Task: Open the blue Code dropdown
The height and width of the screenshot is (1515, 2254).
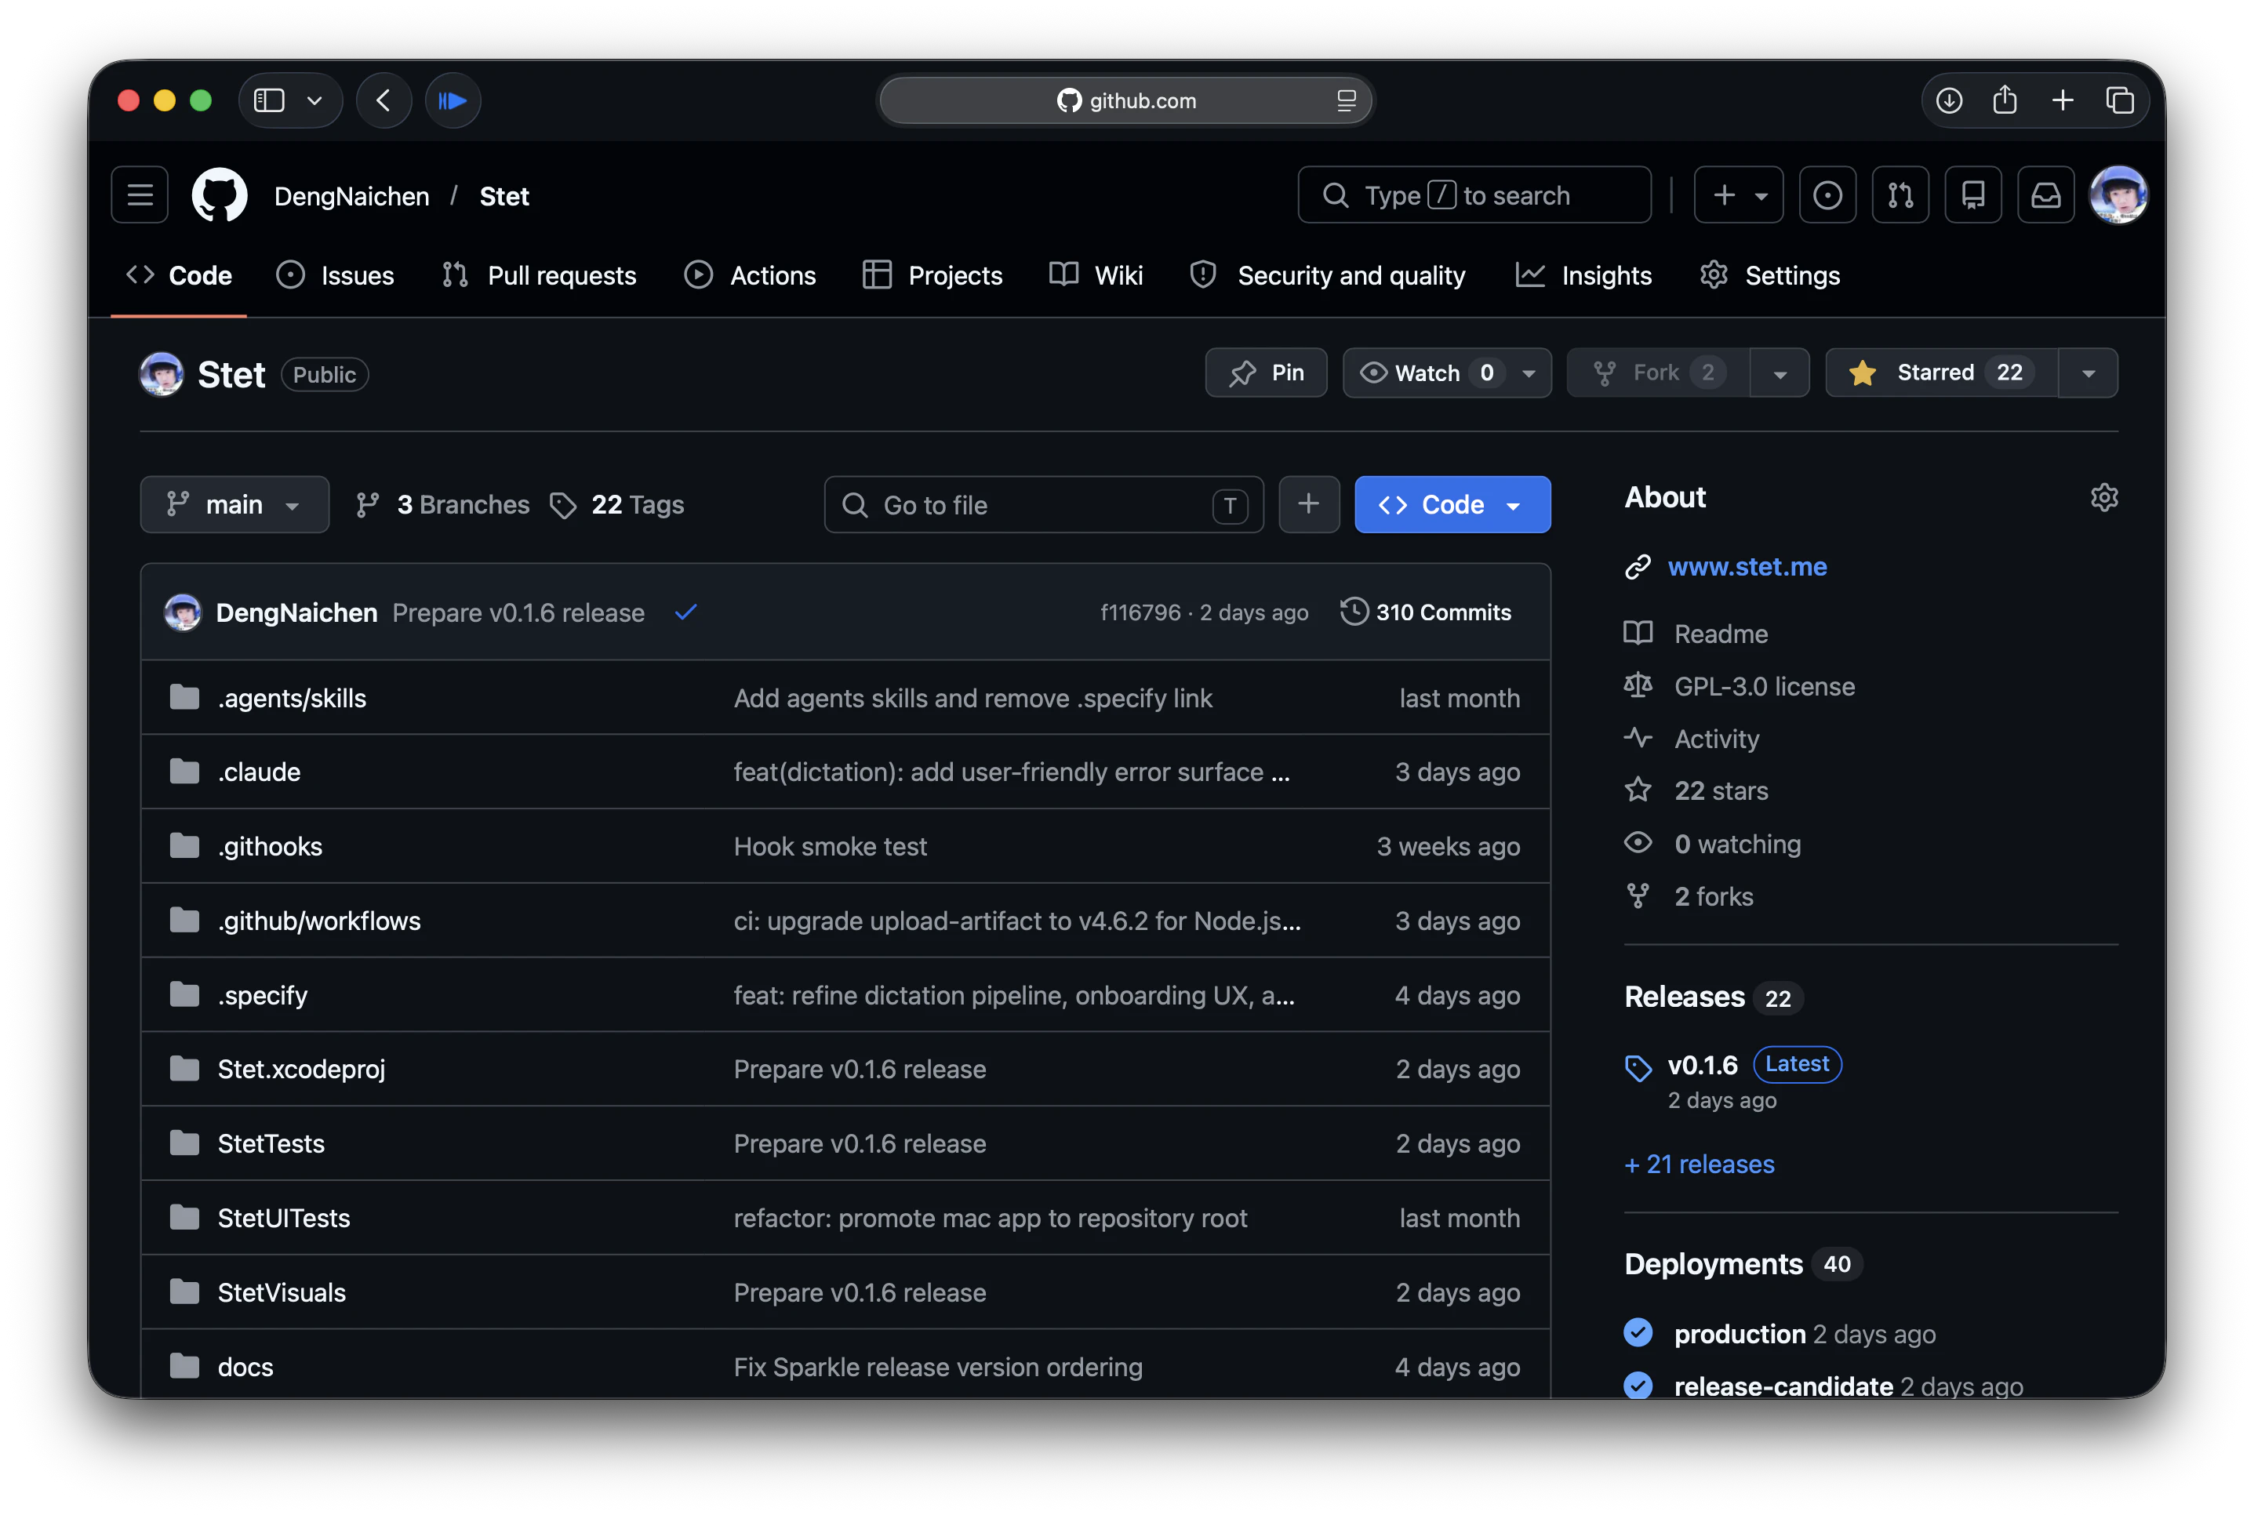Action: pos(1451,504)
